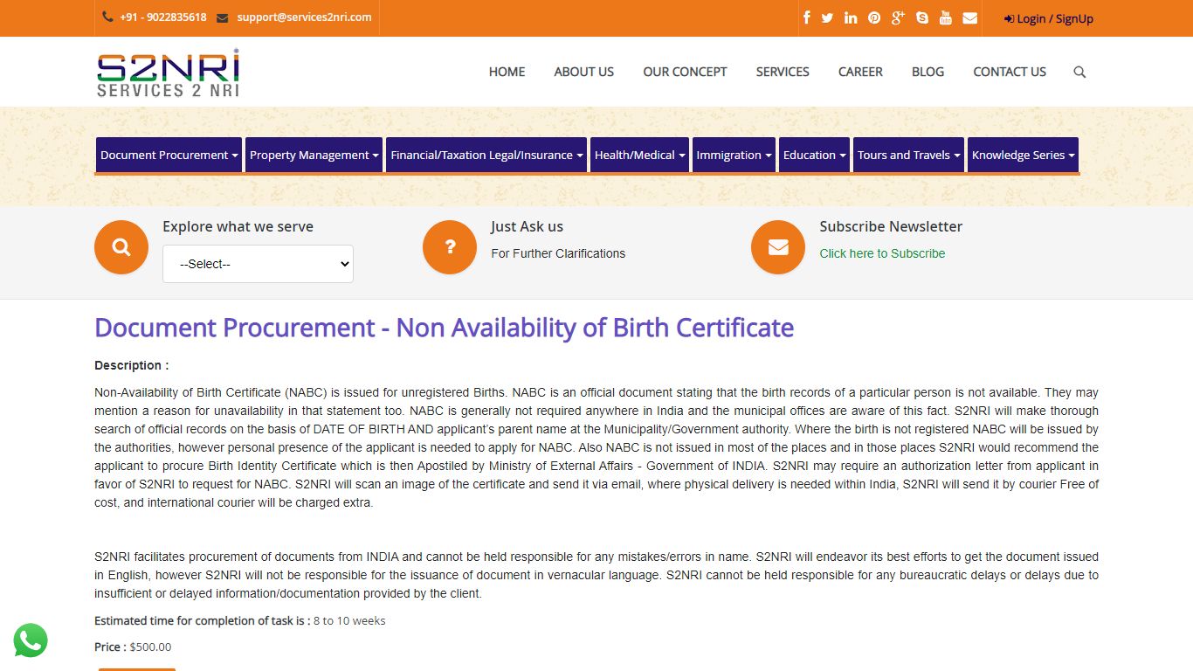
Task: Click the 'Explore what we serve' heading
Action: (238, 226)
